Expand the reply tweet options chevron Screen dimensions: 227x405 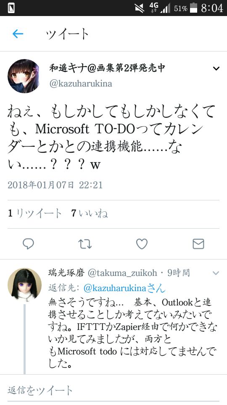click(x=216, y=273)
